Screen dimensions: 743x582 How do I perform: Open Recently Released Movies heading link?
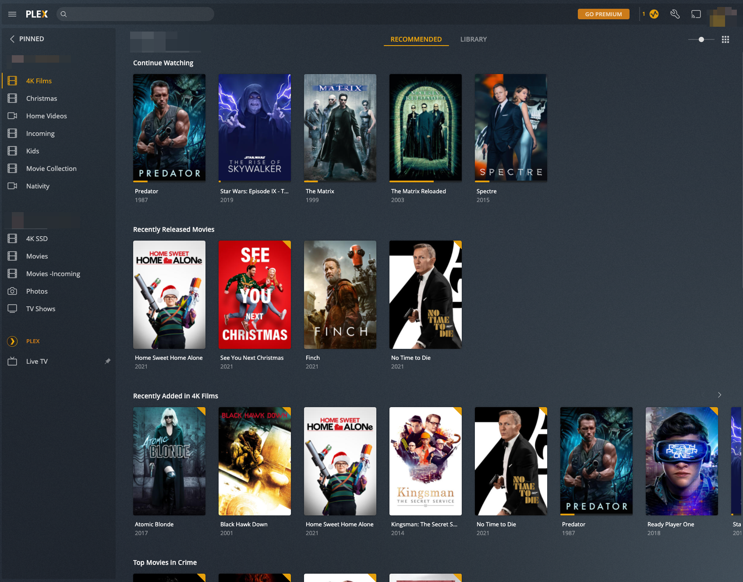click(x=173, y=229)
